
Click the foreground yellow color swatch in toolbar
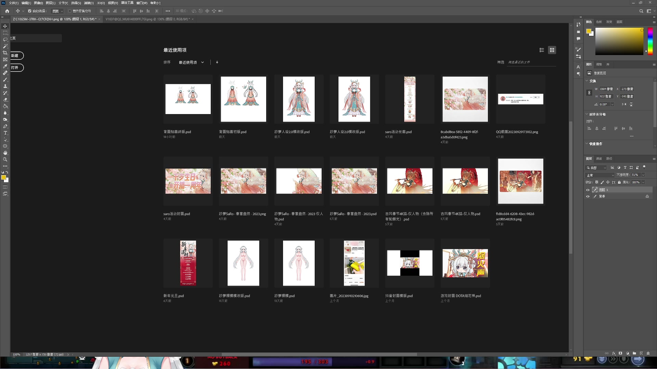[3, 177]
